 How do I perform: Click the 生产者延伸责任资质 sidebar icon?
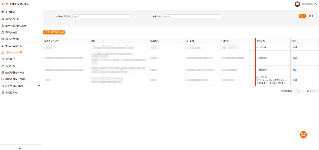(3, 26)
